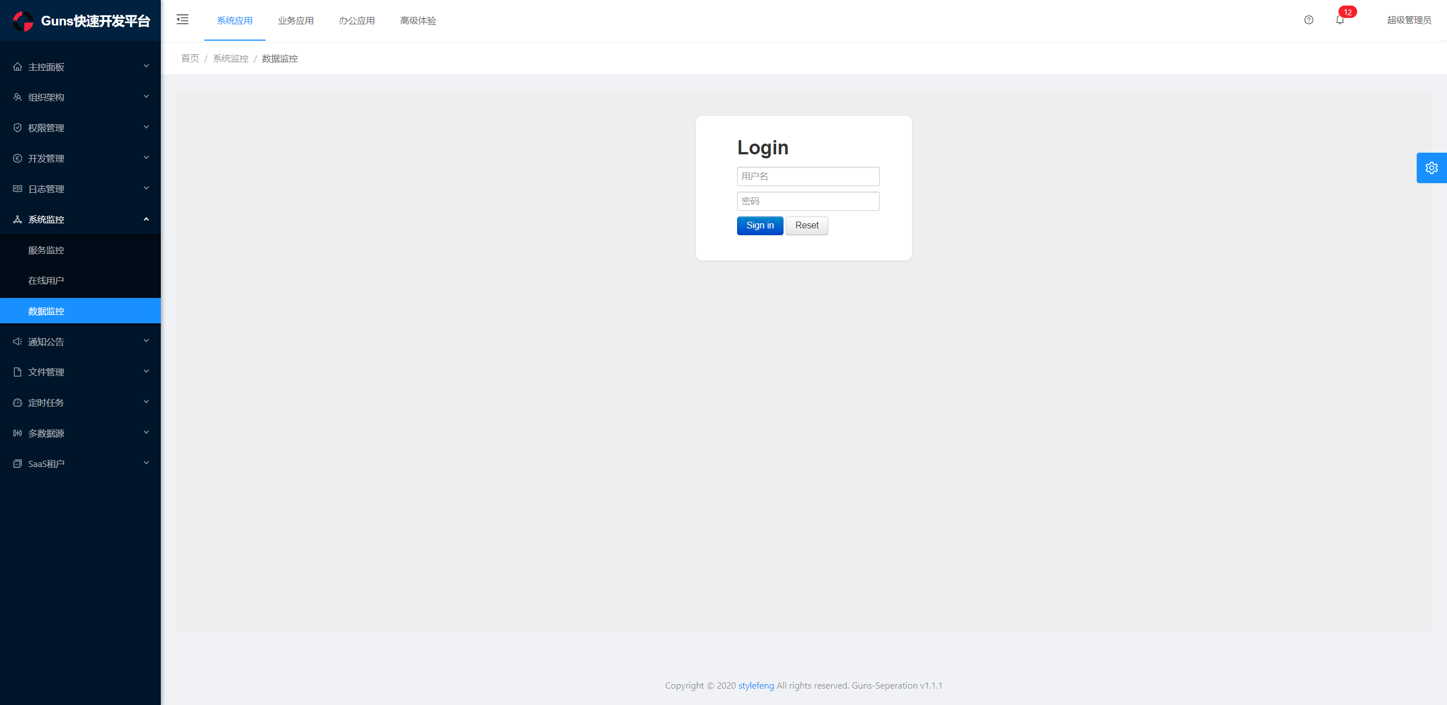This screenshot has width=1447, height=705.
Task: Click the Guns platform logo icon
Action: coord(23,21)
